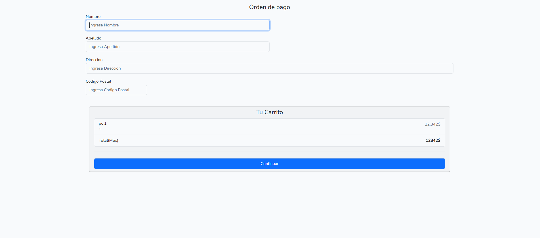The image size is (540, 238).
Task: Click the 'Total(Mex)' label
Action: (108, 140)
